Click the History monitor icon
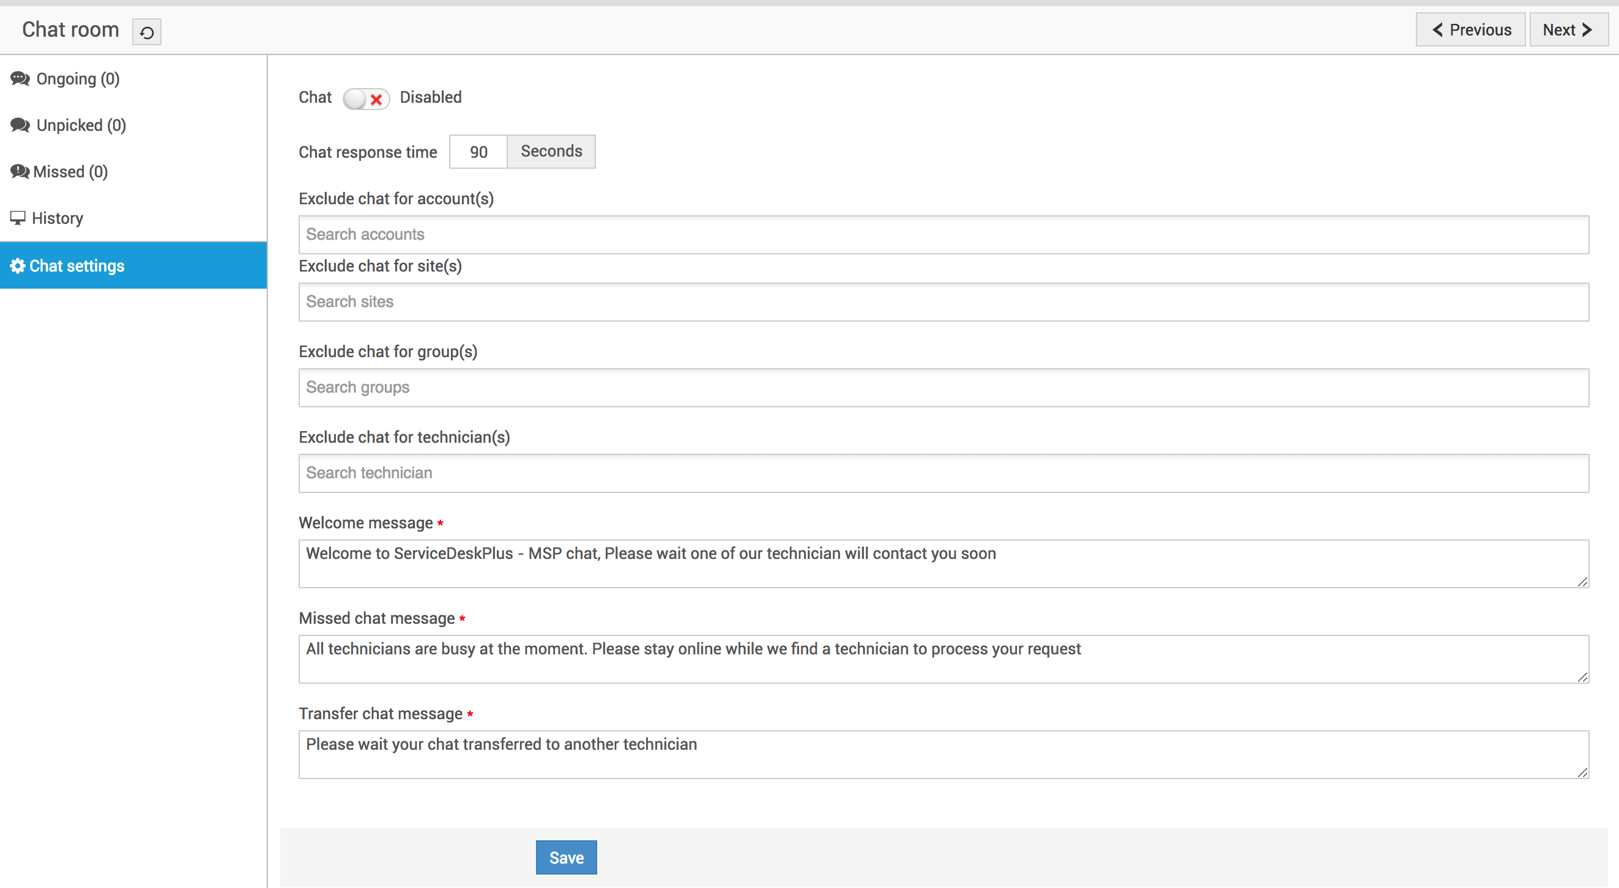The height and width of the screenshot is (888, 1619). point(18,218)
